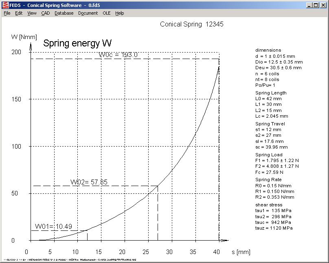Click the W0c = 193.0 label
329x263 pixels.
coord(118,55)
